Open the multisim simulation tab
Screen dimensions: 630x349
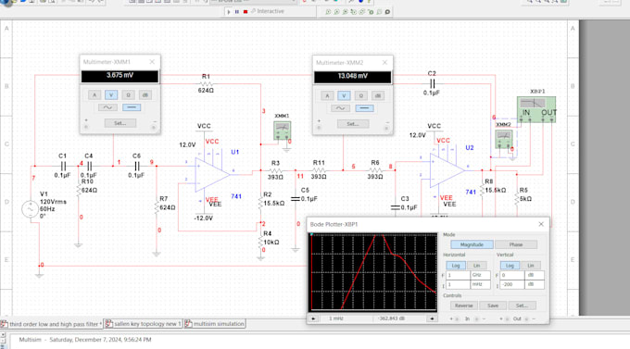[x=215, y=324]
